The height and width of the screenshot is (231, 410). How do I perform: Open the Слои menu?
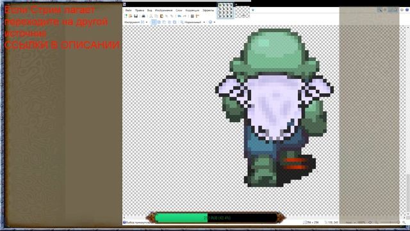(x=179, y=10)
